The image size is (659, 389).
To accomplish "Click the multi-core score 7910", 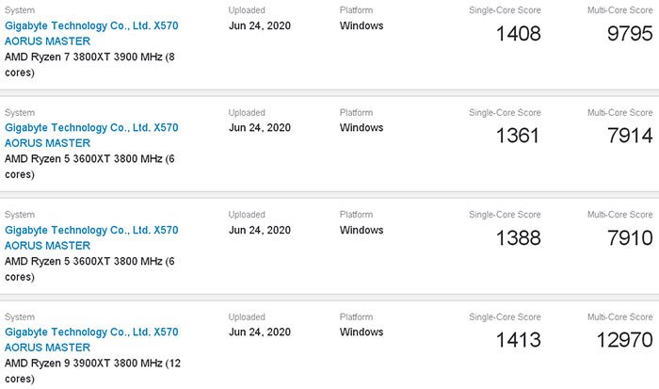I will pos(629,239).
